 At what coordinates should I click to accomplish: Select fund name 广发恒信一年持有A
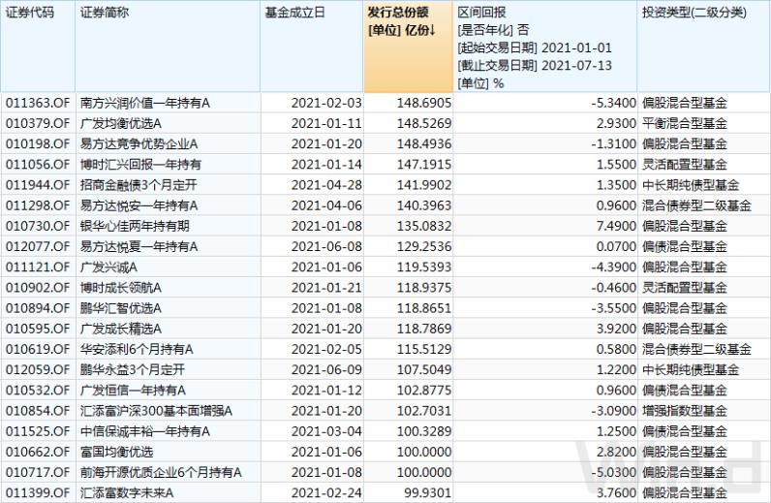tap(134, 391)
